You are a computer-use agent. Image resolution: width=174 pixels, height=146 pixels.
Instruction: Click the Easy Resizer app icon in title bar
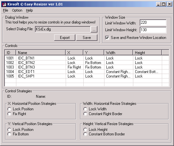[x=4, y=4]
